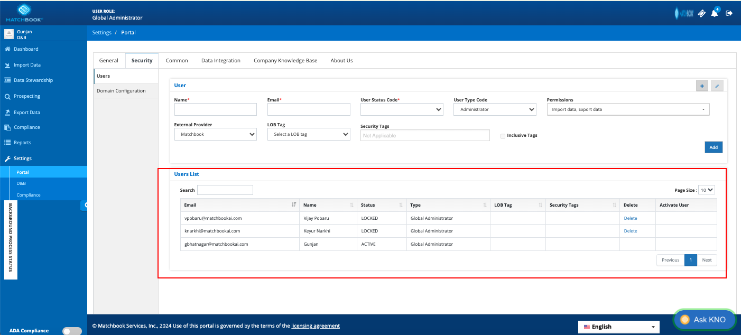The image size is (741, 335).
Task: Open the Background Process Status panel
Action: [x=11, y=240]
